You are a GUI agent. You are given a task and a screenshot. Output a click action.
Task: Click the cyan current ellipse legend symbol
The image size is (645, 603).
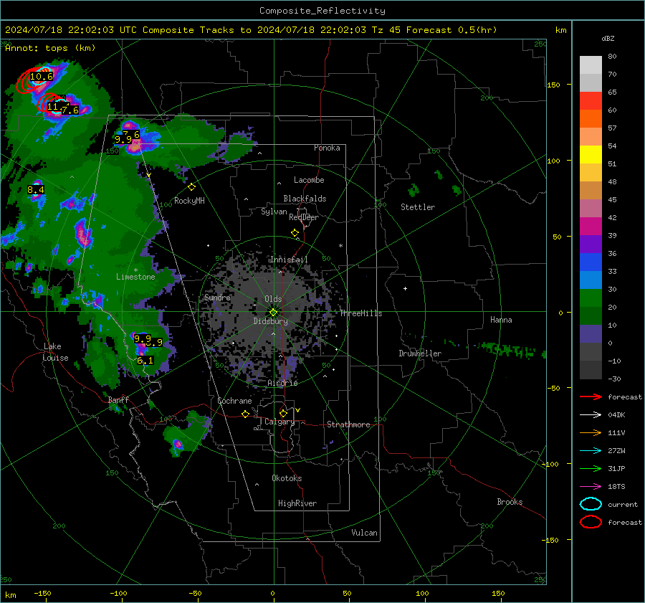point(591,504)
